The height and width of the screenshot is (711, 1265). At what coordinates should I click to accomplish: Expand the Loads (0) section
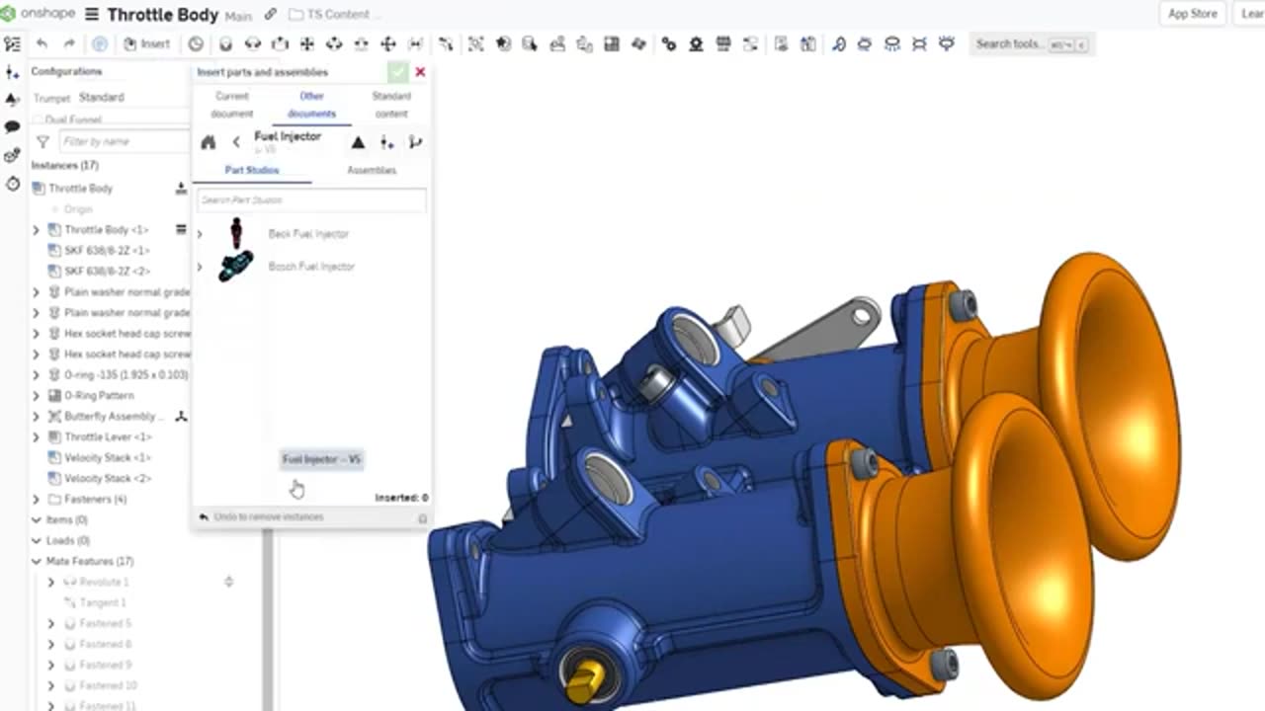click(37, 541)
